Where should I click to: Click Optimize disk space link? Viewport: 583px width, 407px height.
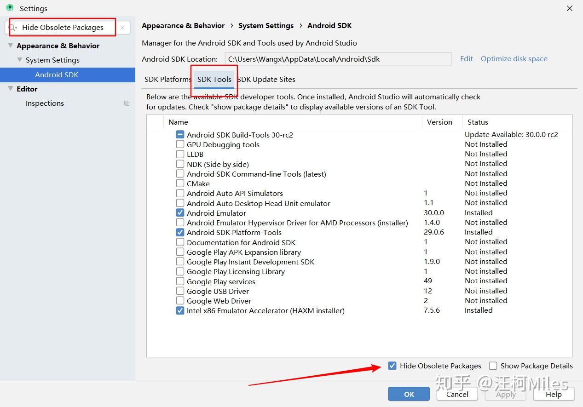(514, 59)
